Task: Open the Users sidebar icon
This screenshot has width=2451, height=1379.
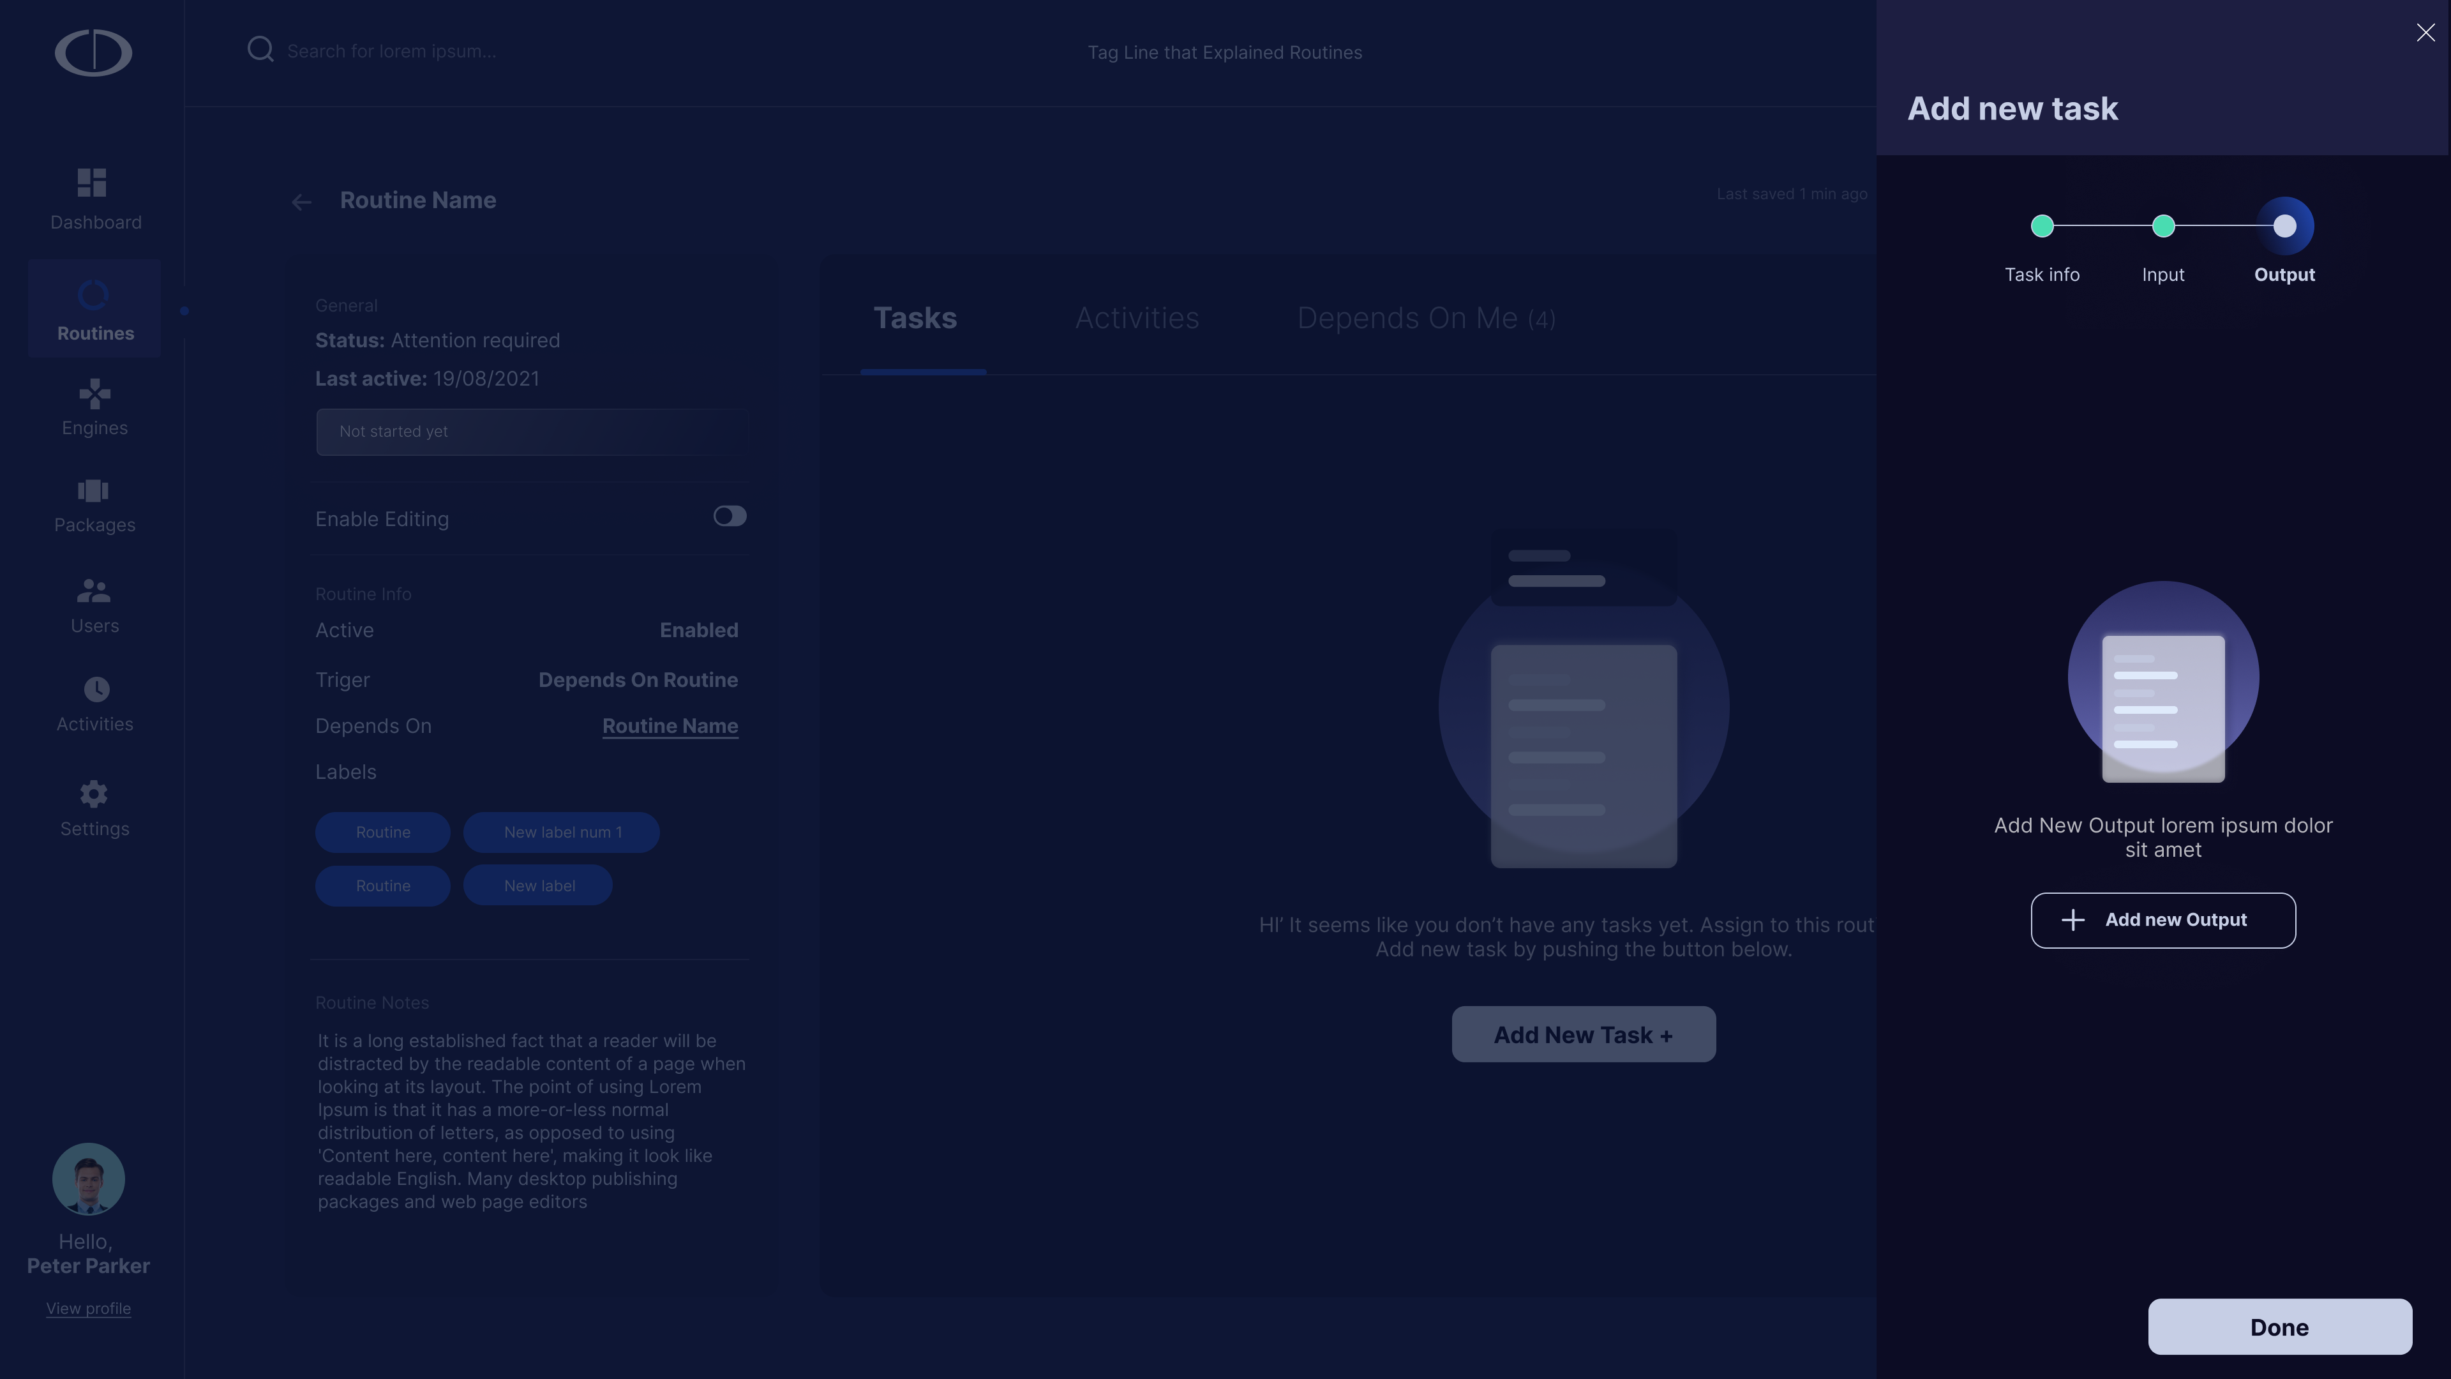Action: click(93, 591)
